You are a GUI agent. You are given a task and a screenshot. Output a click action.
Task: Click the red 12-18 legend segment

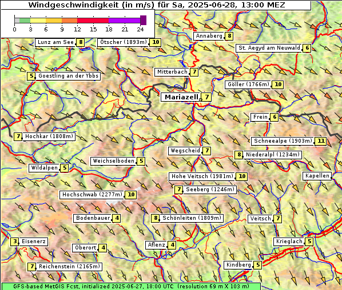coord(93,21)
